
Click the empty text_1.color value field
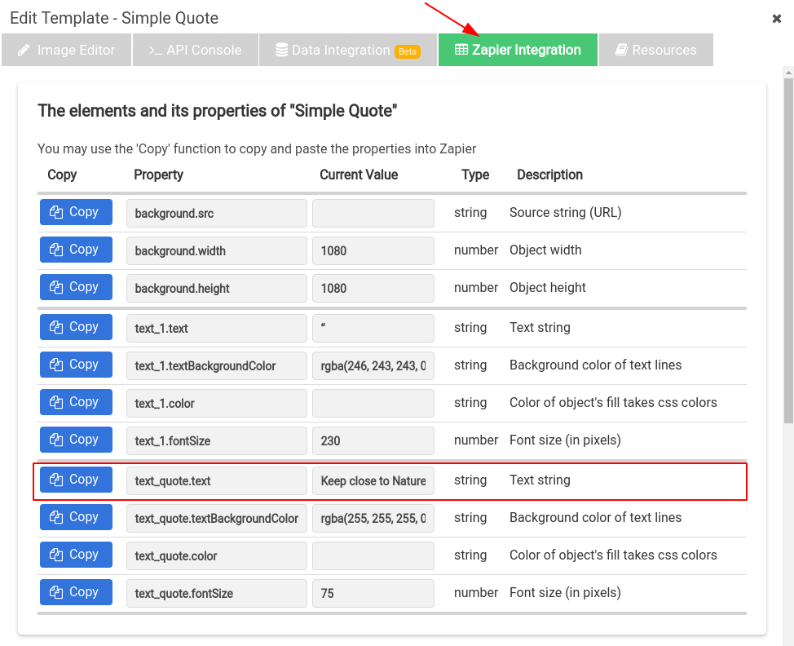[373, 403]
